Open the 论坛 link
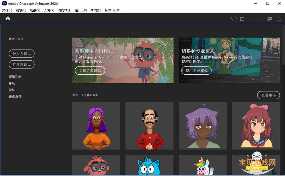 12,90
